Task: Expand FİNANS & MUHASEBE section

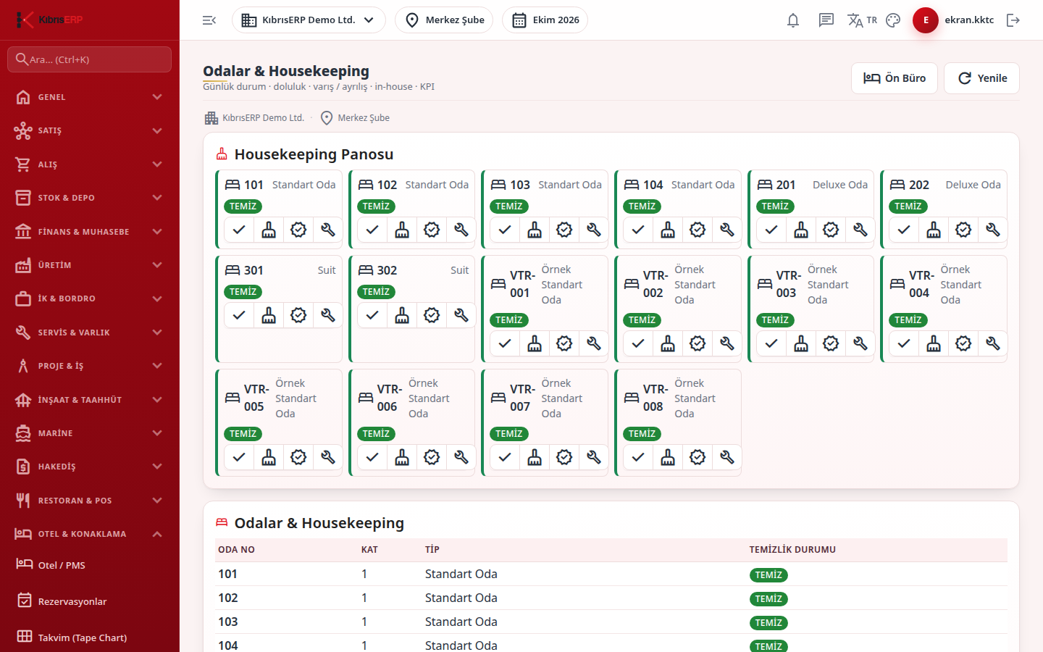Action: pyautogui.click(x=90, y=231)
